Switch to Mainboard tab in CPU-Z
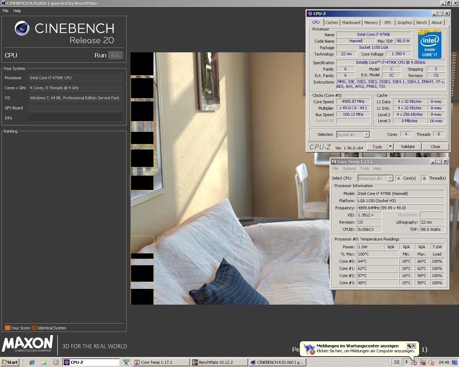Screen dimensions: 459x367 351,23
